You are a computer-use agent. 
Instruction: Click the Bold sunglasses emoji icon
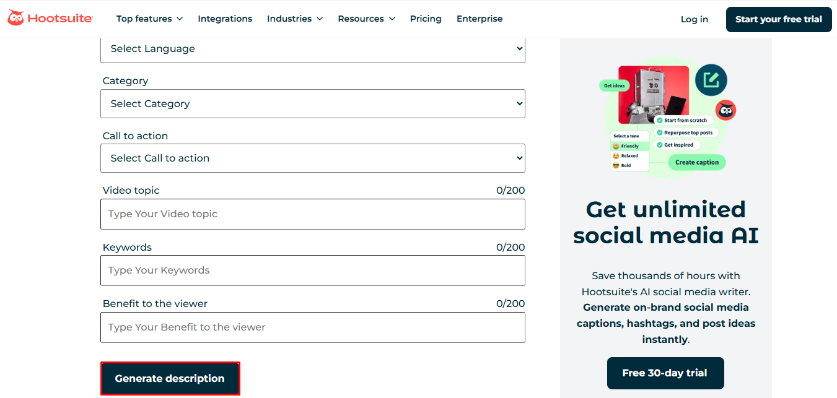pos(617,165)
